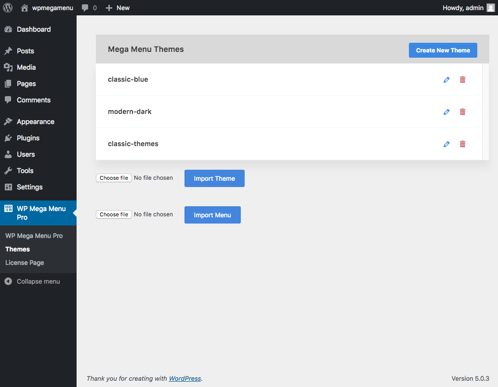Click the themes list vertical scrollbar
Screen dimensions: 498x387
coord(485,112)
